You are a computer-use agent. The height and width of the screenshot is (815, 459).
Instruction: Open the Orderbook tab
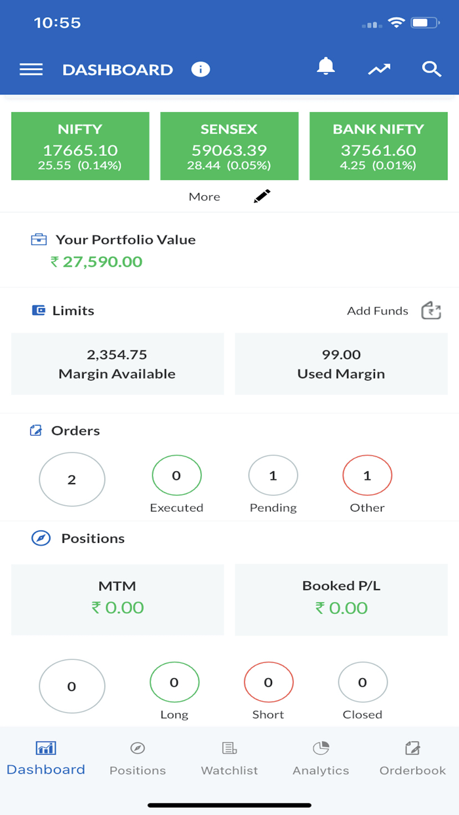[x=412, y=758]
